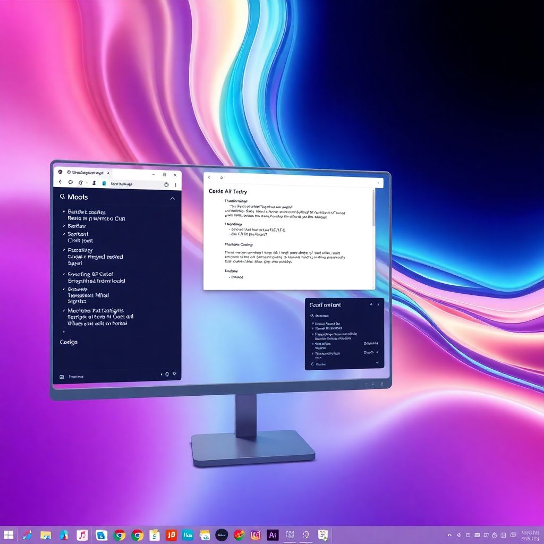Click the system tray clock
The width and height of the screenshot is (544, 544).
click(x=530, y=534)
